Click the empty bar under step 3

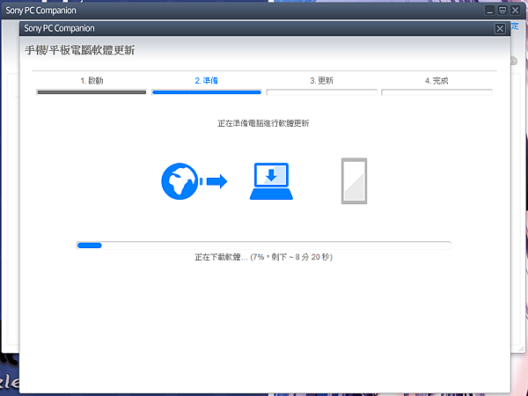point(321,92)
